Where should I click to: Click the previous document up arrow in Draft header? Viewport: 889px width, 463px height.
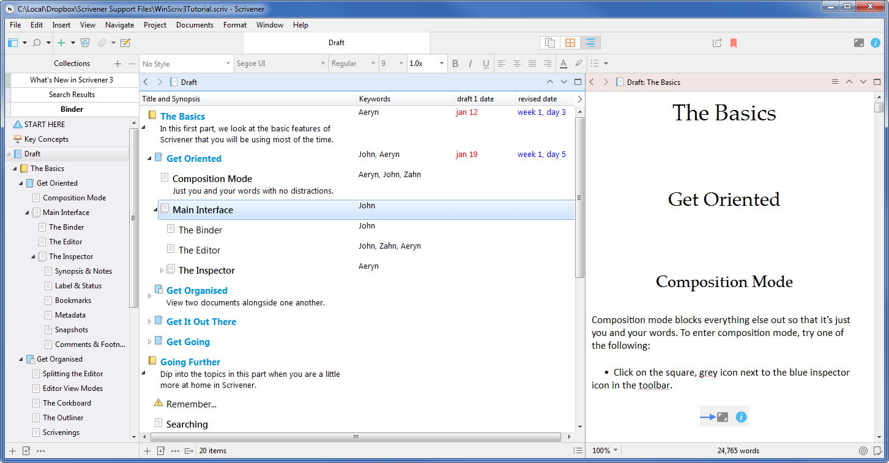coord(549,82)
